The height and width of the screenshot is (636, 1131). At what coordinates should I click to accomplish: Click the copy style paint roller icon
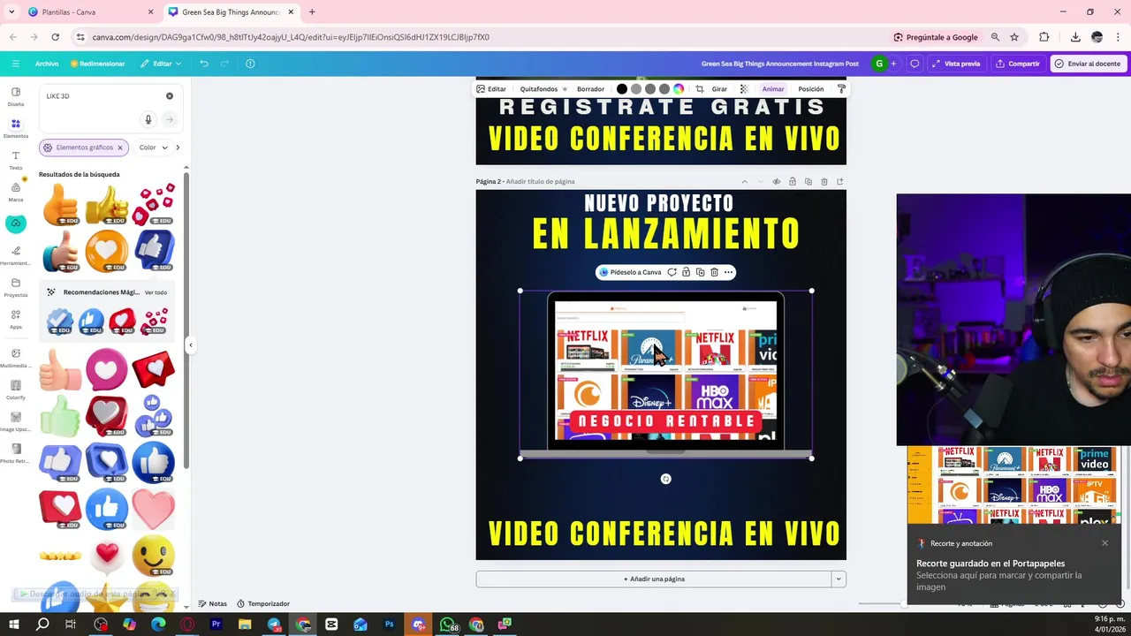tap(841, 89)
